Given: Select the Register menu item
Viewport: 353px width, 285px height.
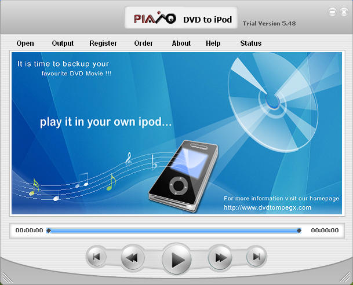Looking at the screenshot, I should 103,43.
